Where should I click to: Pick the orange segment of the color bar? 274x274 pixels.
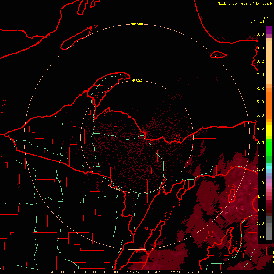coord(269,105)
